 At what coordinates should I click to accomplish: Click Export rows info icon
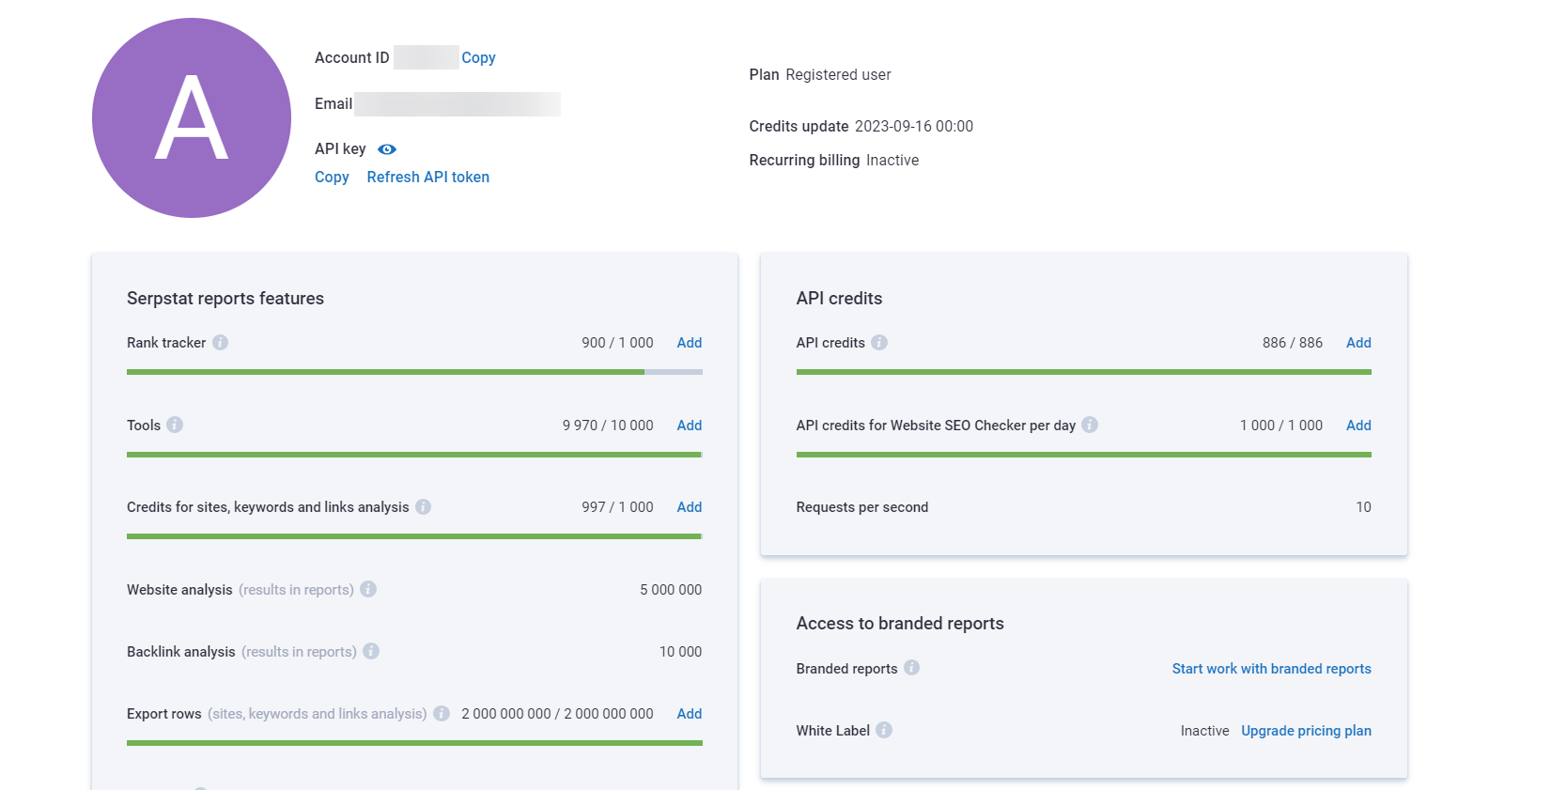(x=442, y=714)
